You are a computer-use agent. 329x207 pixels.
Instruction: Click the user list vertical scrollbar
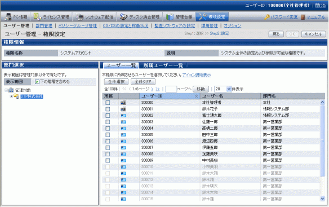tap(322, 151)
